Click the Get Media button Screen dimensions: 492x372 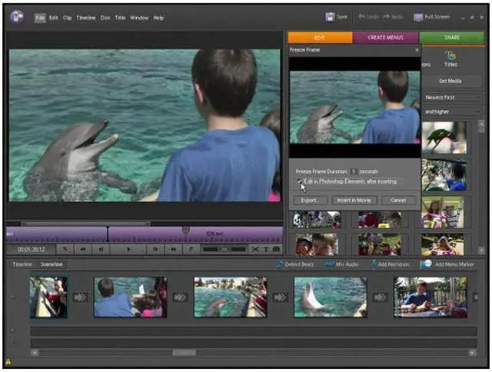click(450, 81)
